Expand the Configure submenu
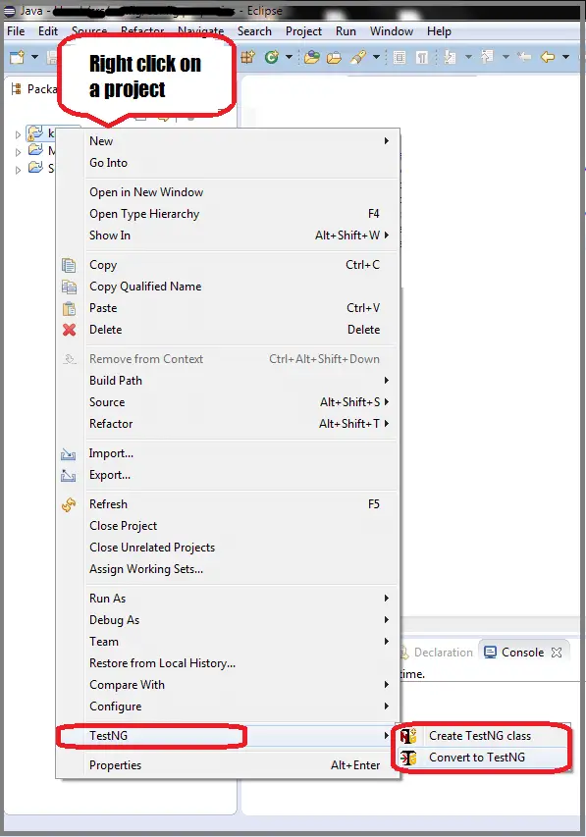Image resolution: width=586 pixels, height=837 pixels. point(228,706)
